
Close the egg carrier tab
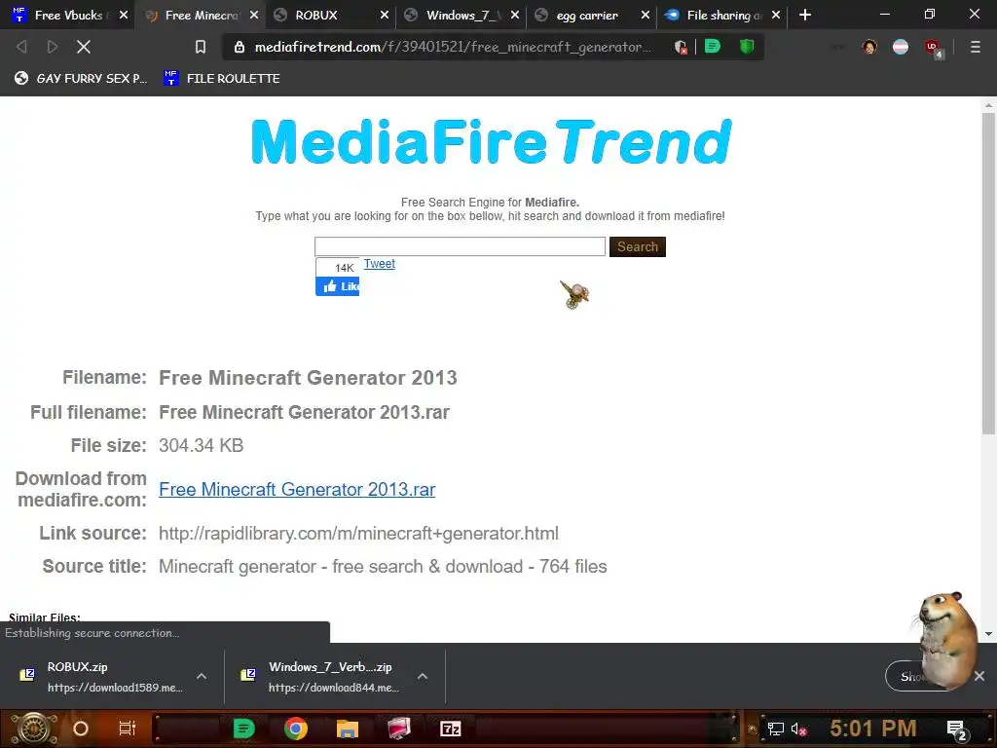645,15
